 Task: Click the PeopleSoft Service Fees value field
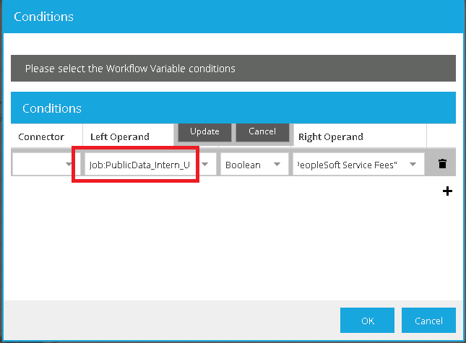350,165
